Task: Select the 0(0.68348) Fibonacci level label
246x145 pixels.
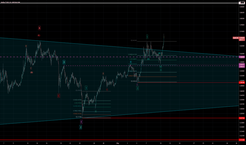Action: tap(134, 40)
